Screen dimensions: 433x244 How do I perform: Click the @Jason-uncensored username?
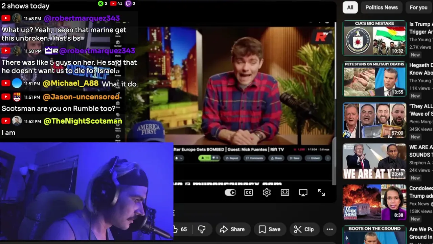81,97
